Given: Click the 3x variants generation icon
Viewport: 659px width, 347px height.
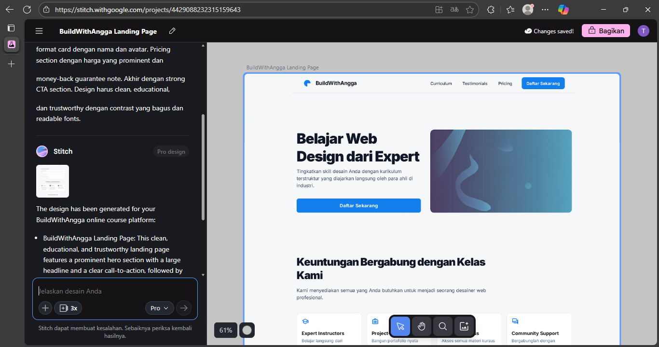Looking at the screenshot, I should [68, 308].
